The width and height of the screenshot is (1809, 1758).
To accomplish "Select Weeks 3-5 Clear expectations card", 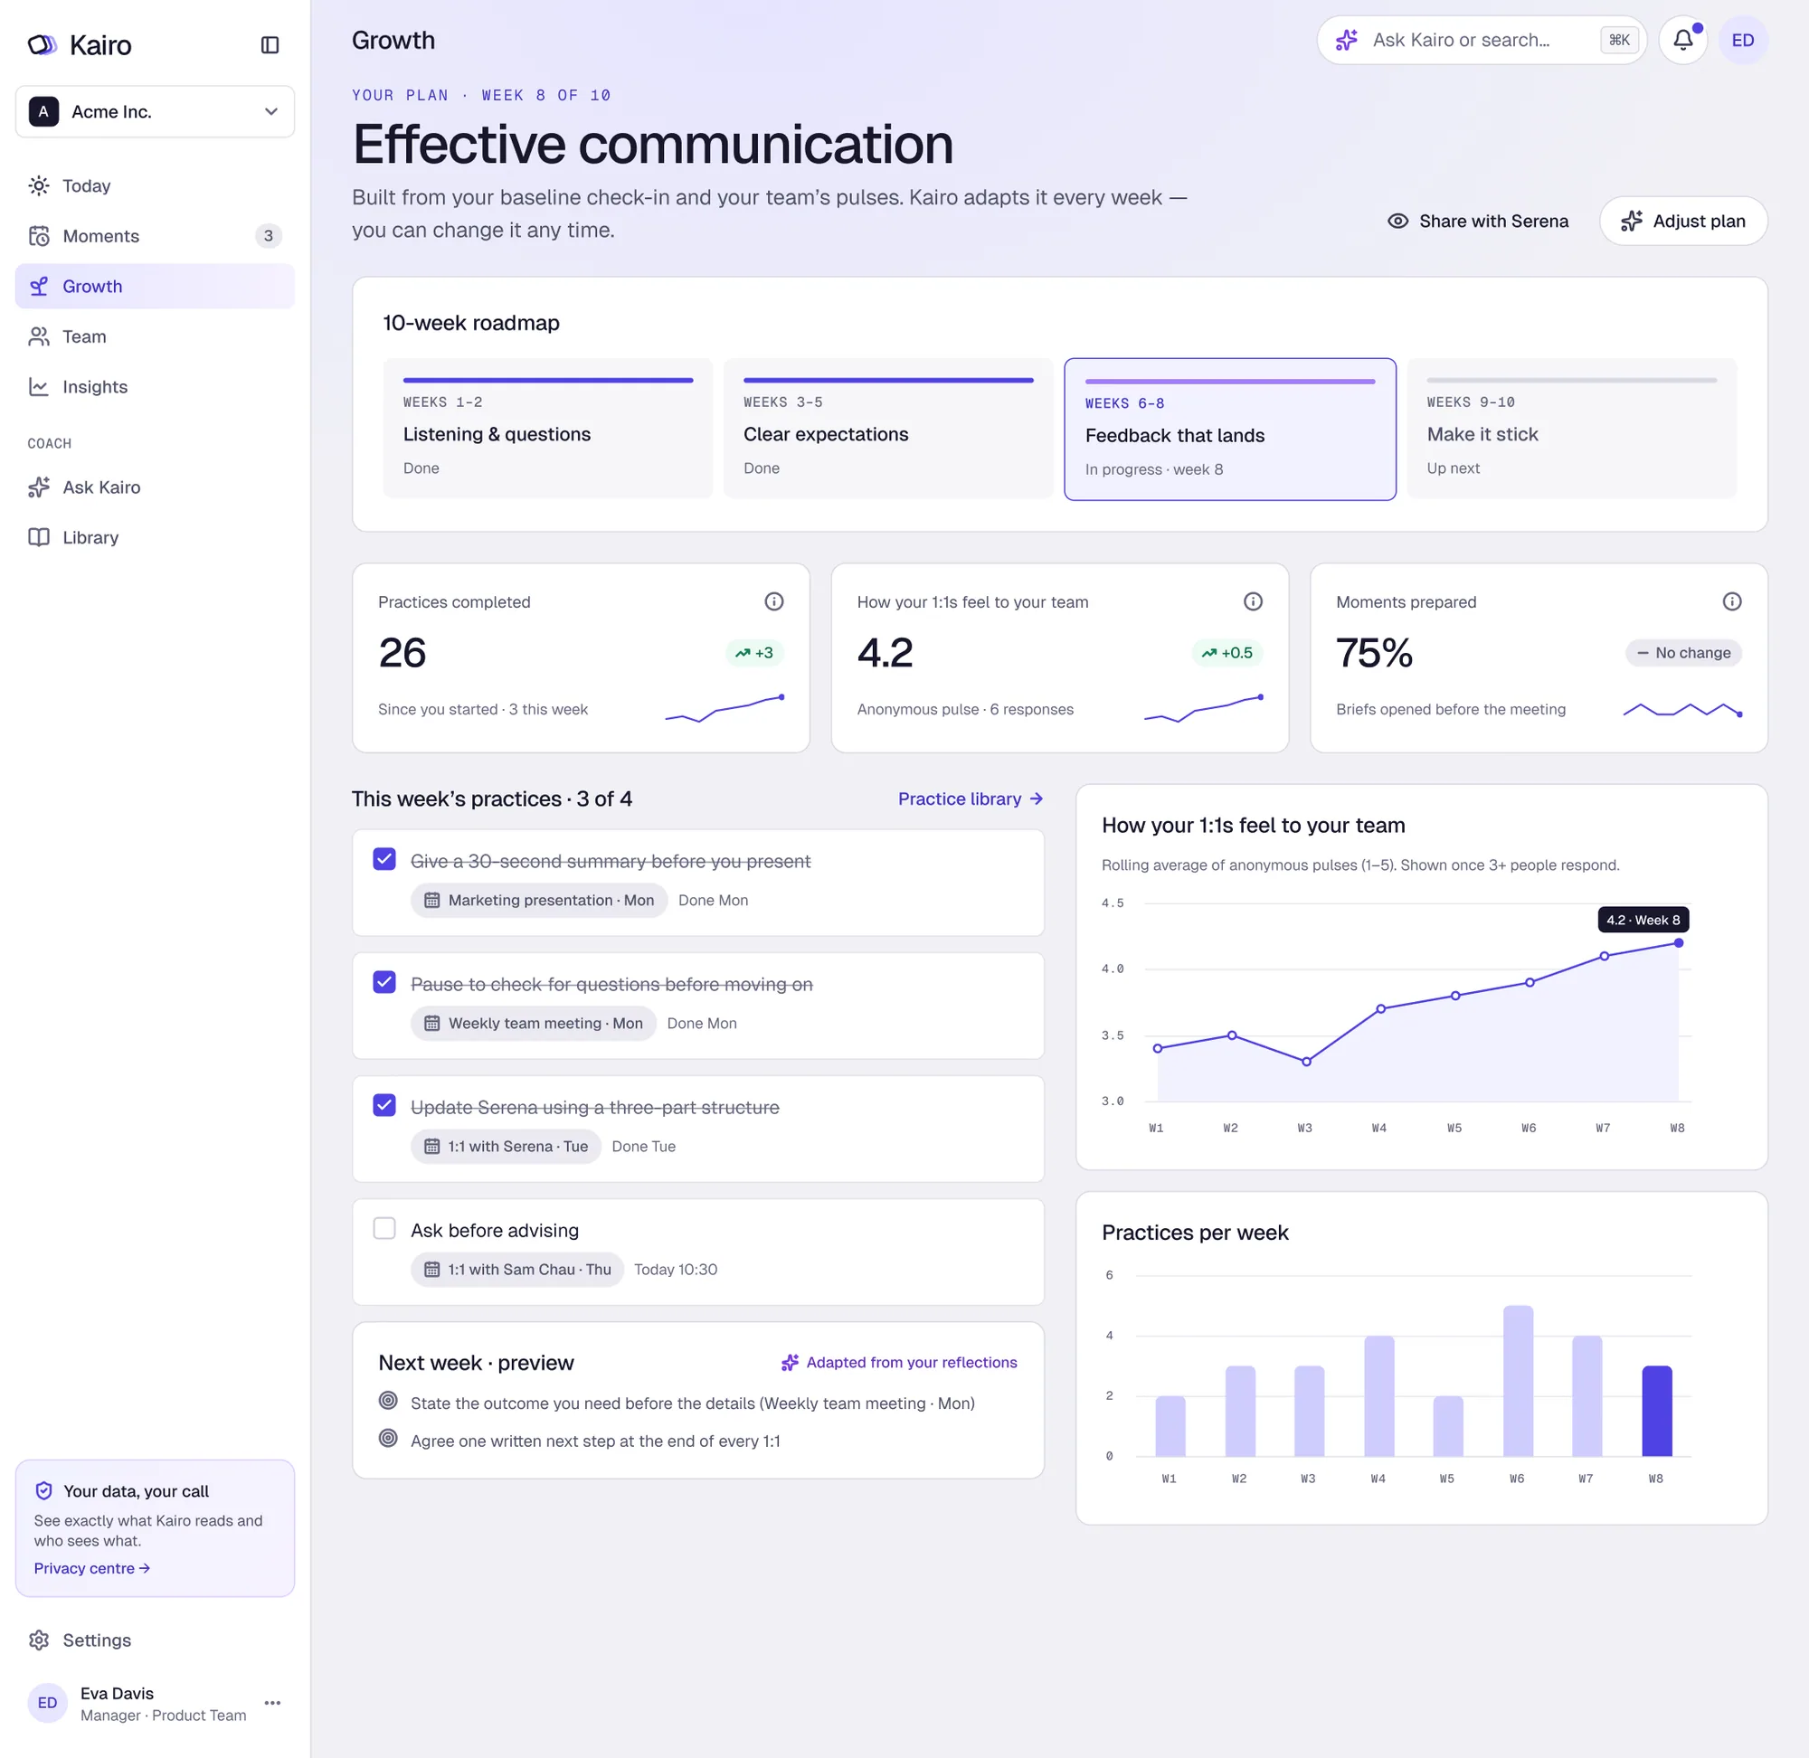I will [888, 429].
